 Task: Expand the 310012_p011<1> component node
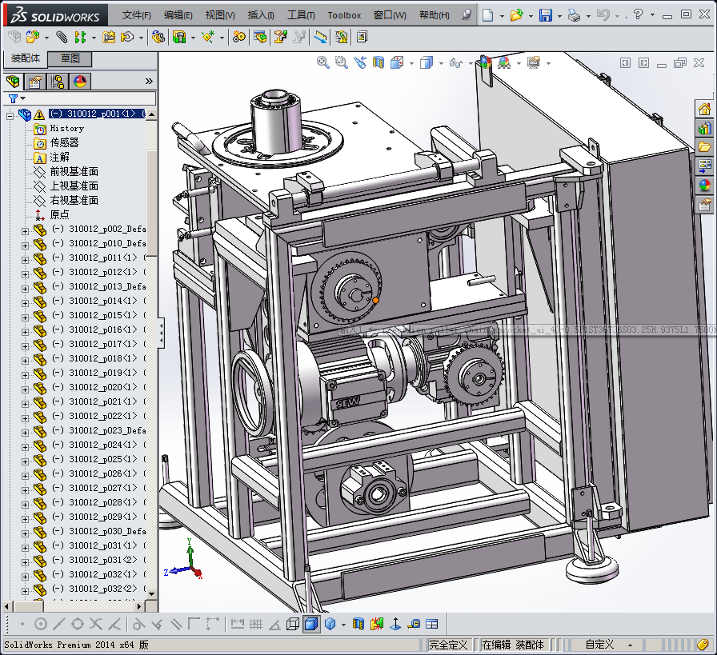coord(25,258)
